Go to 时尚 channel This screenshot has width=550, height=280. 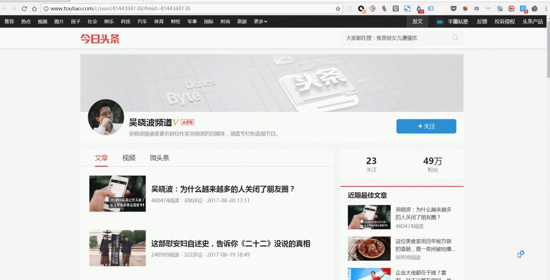pyautogui.click(x=225, y=21)
